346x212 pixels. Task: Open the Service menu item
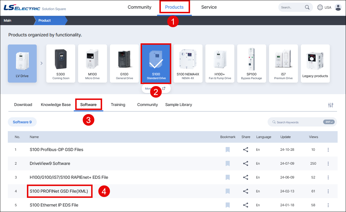[209, 7]
